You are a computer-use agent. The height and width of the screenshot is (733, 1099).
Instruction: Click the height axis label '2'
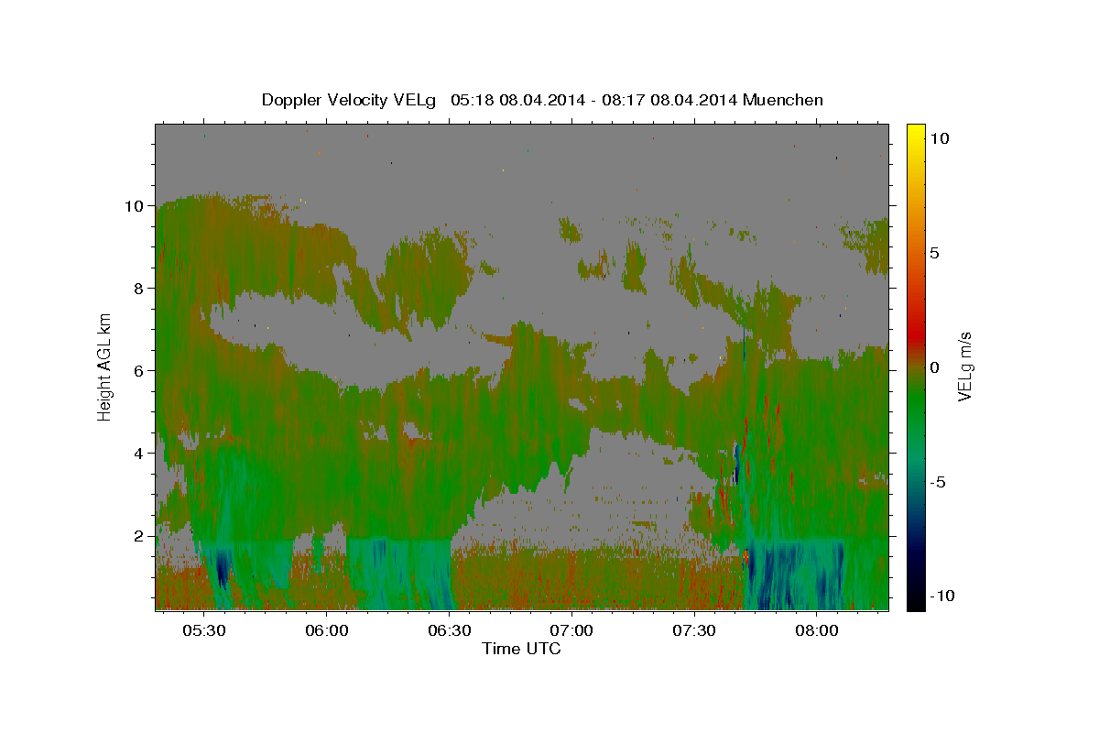138,535
